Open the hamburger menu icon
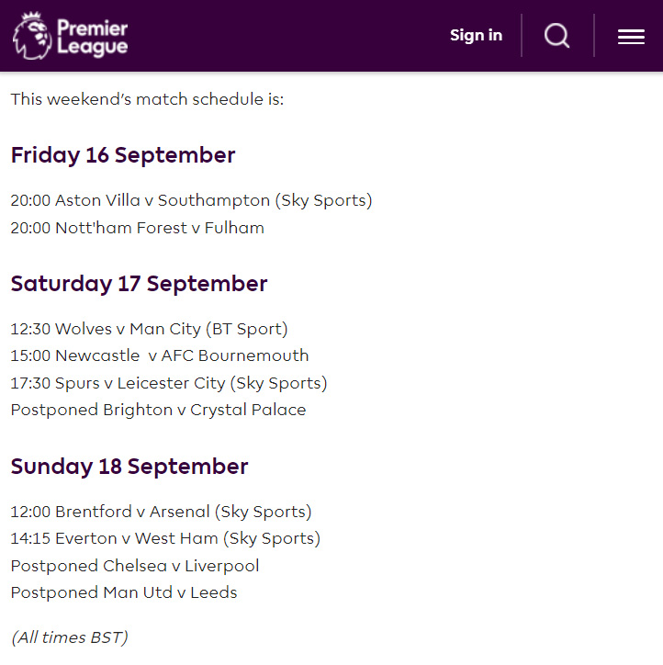The width and height of the screenshot is (663, 665). point(631,37)
